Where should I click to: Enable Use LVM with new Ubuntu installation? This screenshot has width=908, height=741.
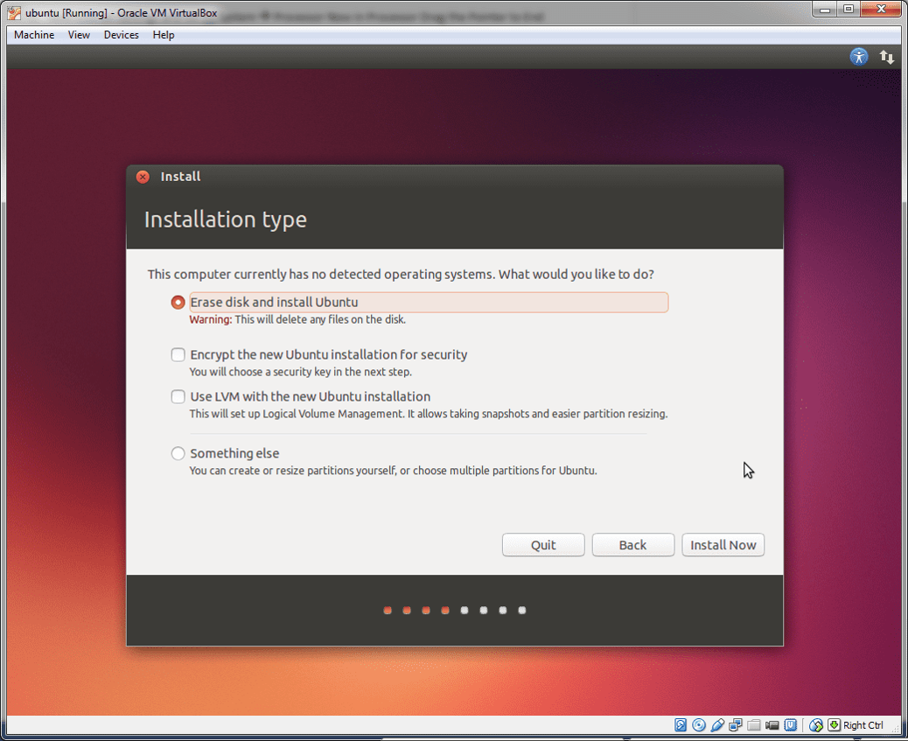pos(178,396)
